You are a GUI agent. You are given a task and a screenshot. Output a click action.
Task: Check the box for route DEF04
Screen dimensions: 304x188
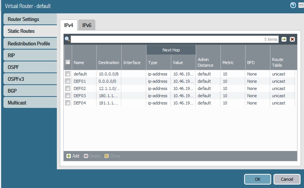point(68,103)
